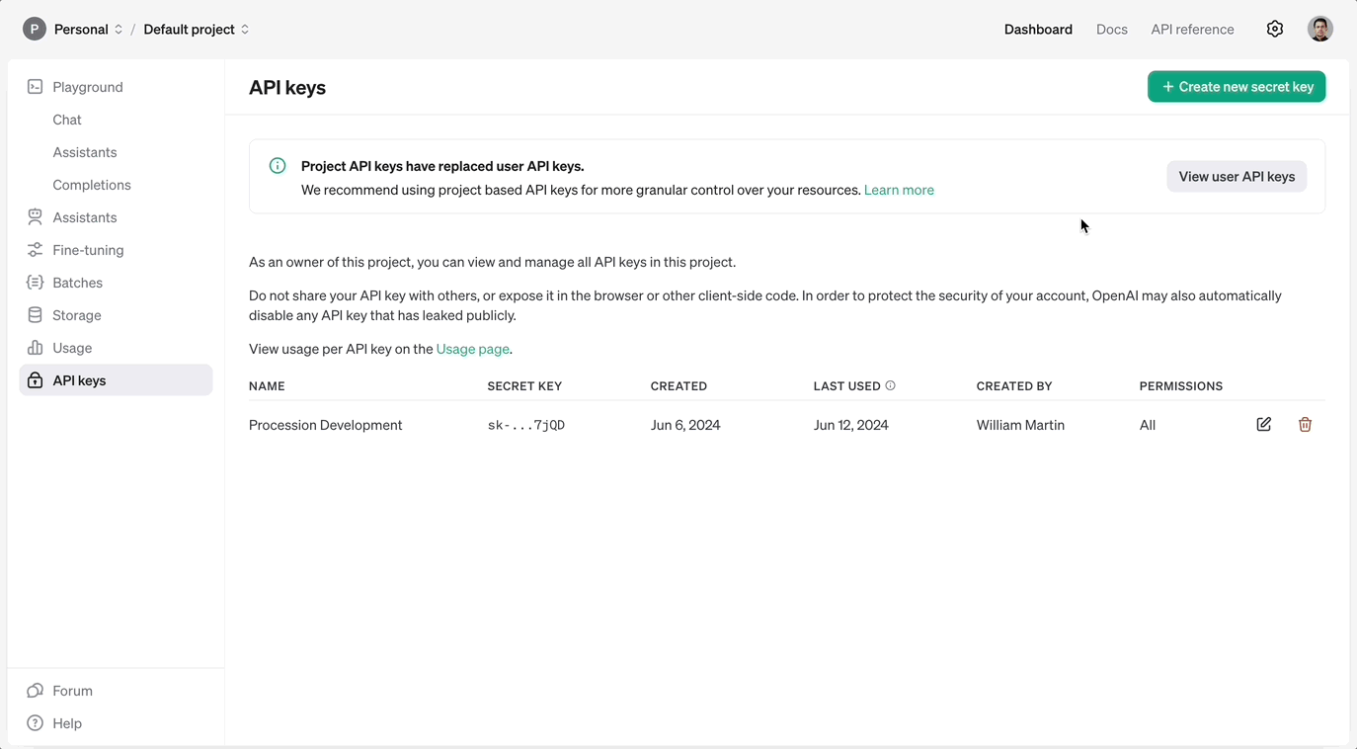This screenshot has height=749, width=1357.
Task: Click the Forum chat bubble icon
Action: pos(35,691)
